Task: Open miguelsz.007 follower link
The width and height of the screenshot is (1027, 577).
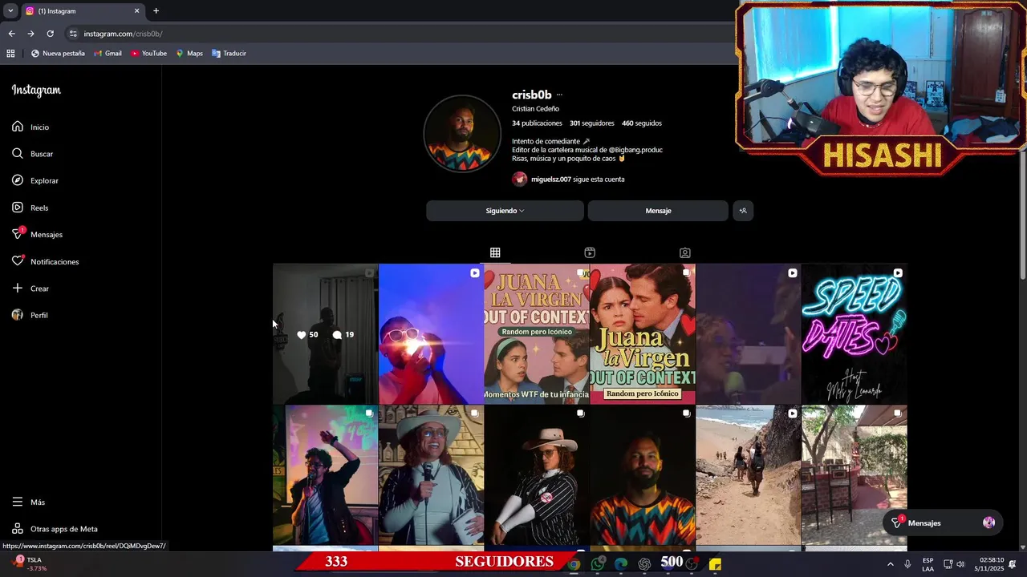Action: 551,180
